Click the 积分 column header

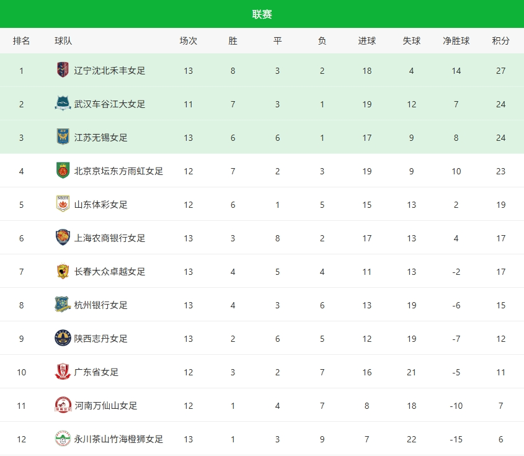tap(500, 41)
